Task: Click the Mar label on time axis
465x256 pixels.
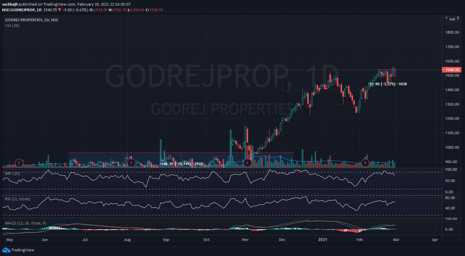Action: click(396, 240)
